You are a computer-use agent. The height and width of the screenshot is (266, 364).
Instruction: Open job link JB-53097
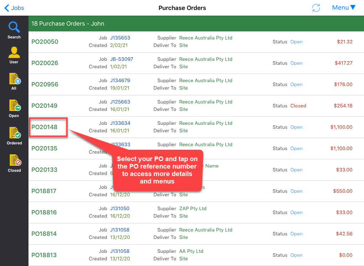[121, 59]
